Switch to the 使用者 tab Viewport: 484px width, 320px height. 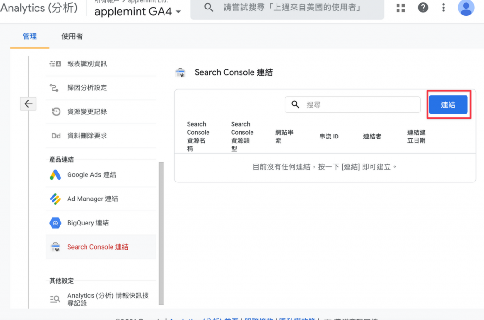coord(72,36)
